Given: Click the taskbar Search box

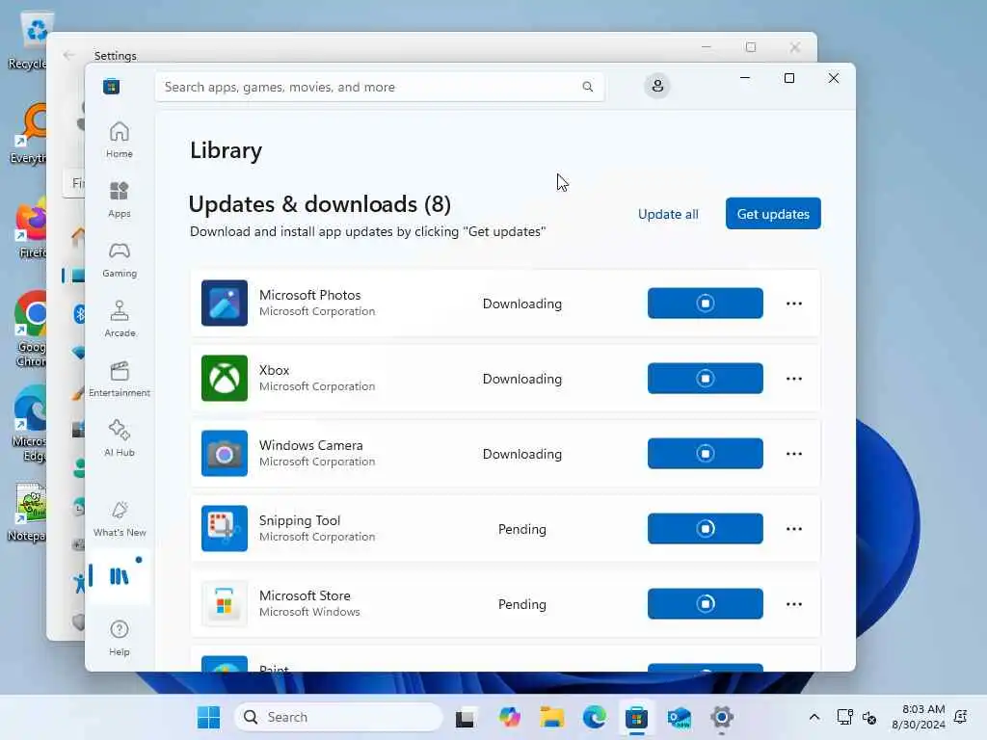Looking at the screenshot, I should click(338, 717).
